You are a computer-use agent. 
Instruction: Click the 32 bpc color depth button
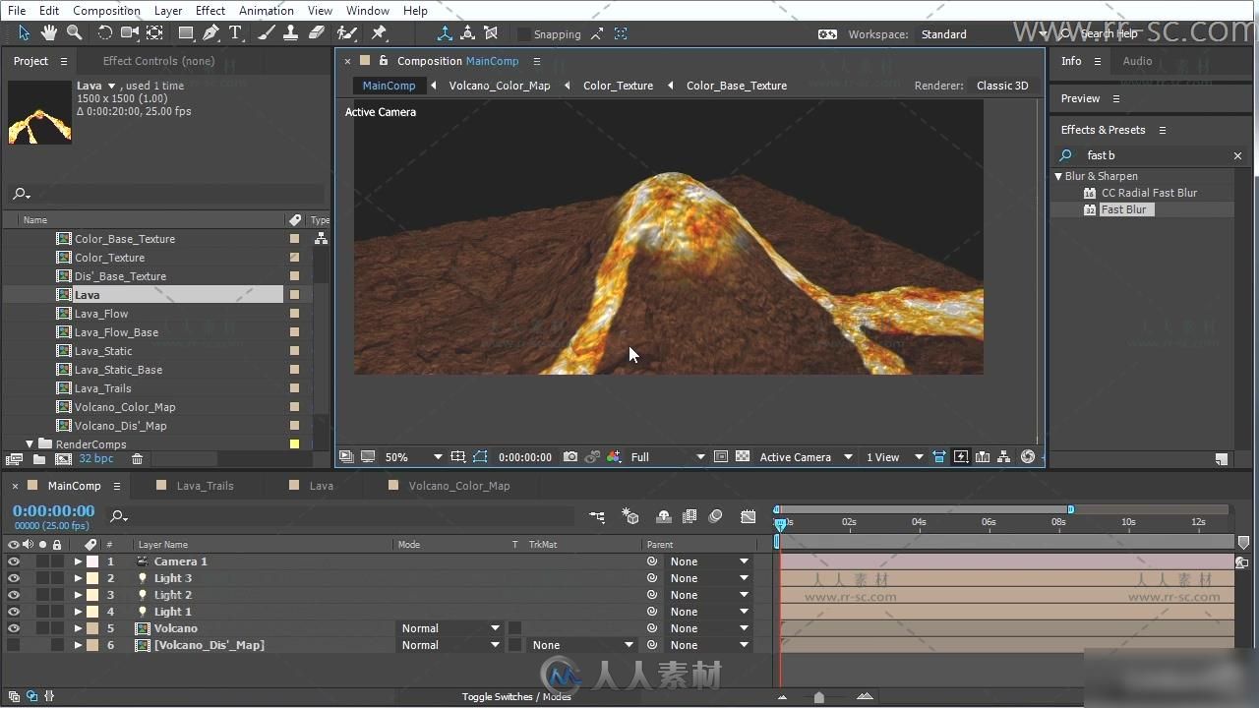click(96, 459)
